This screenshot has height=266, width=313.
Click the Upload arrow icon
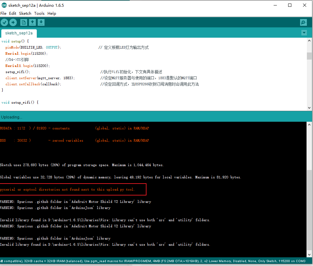[x=13, y=22]
